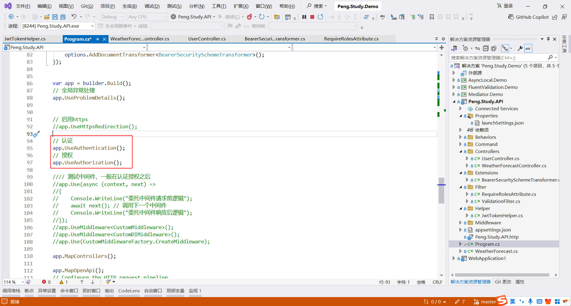The width and height of the screenshot is (571, 306).
Task: Click the red Stop debugging icon
Action: coord(312,17)
